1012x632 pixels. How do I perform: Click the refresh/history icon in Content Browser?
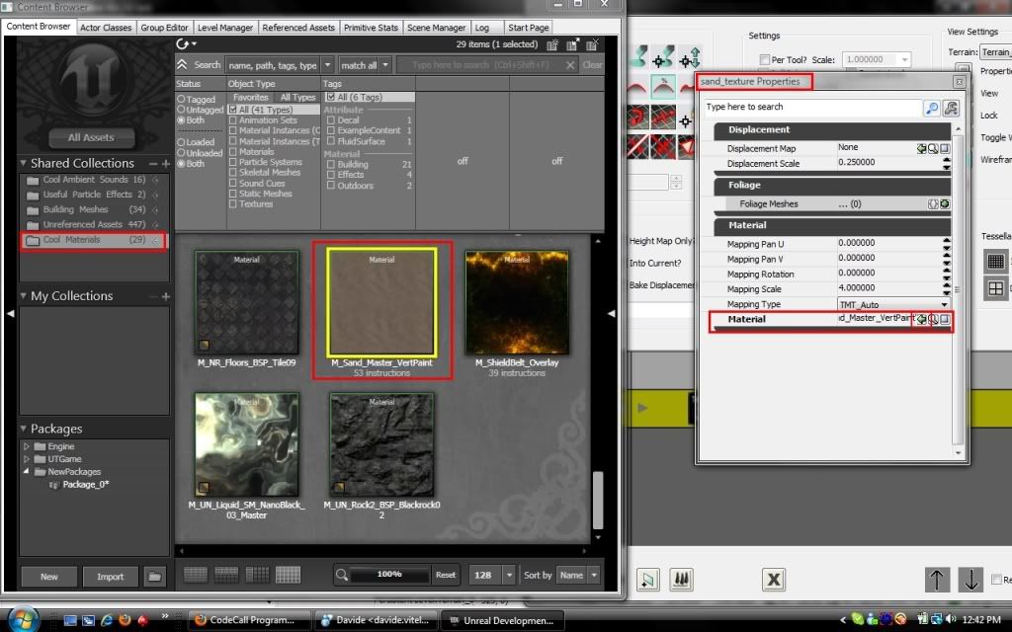pyautogui.click(x=183, y=43)
